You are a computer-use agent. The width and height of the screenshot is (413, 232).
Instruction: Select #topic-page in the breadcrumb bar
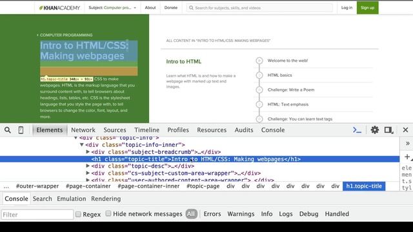coord(203,186)
